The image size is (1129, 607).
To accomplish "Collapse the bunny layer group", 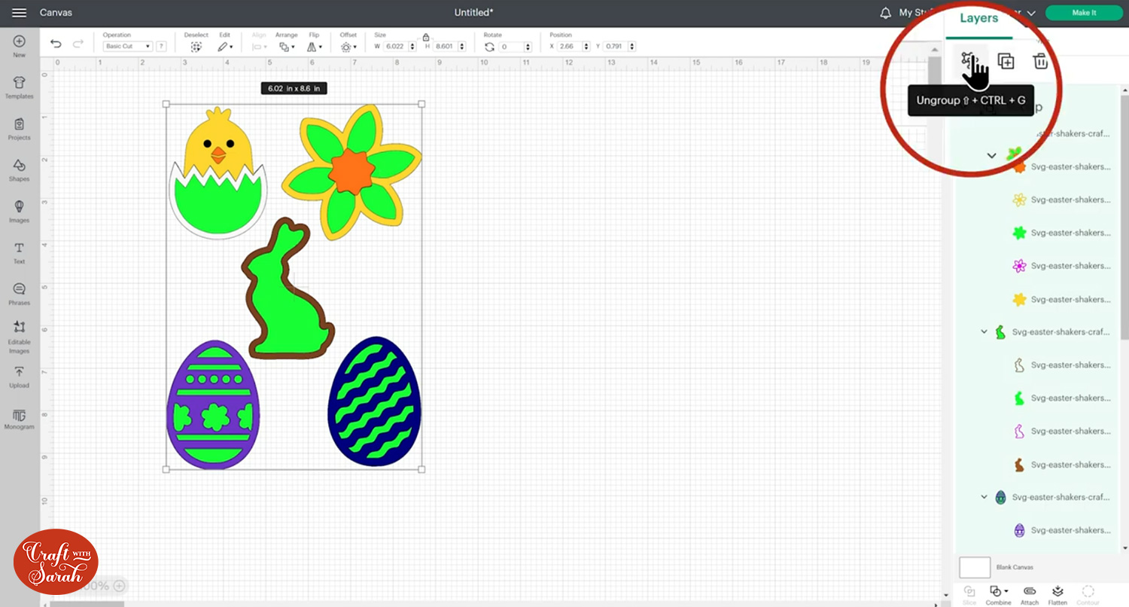I will pos(984,331).
